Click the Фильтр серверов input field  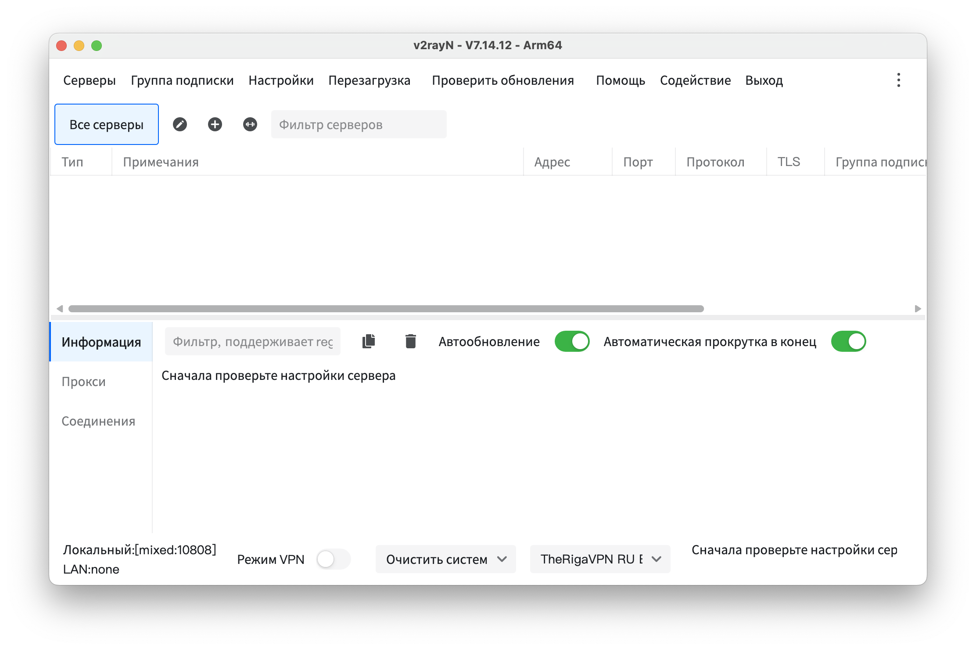click(359, 125)
